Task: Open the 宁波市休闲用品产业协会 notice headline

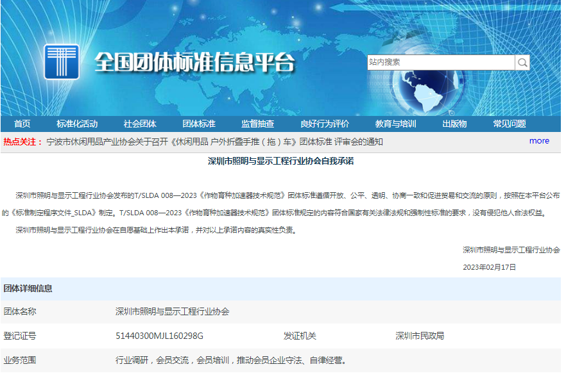Action: (x=214, y=142)
